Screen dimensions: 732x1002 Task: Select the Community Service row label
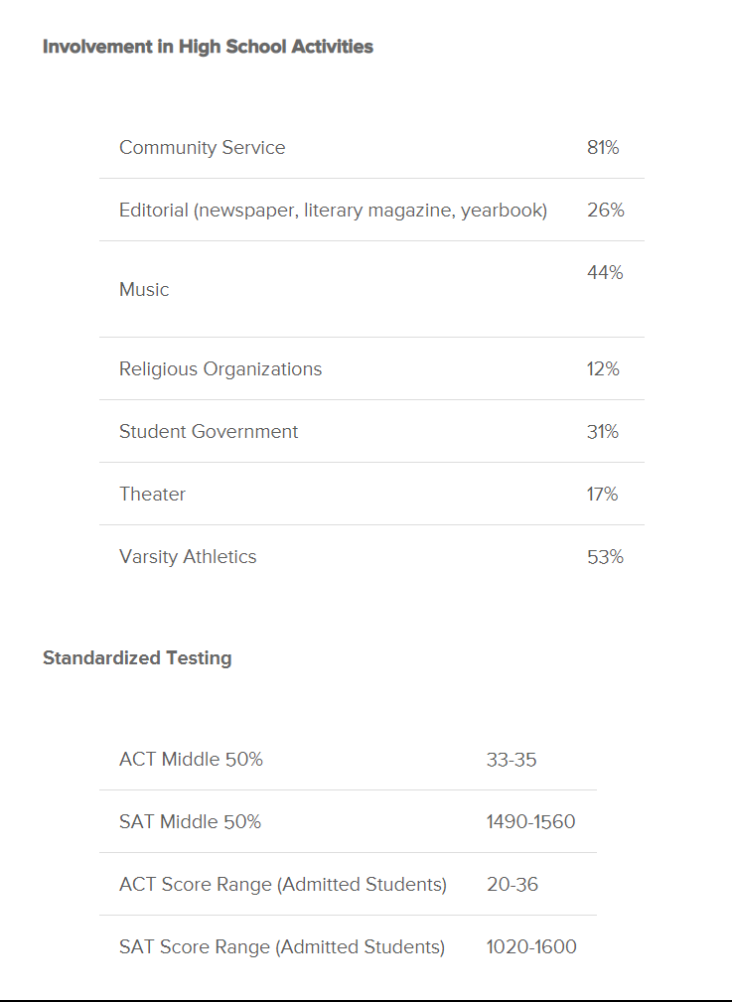202,148
